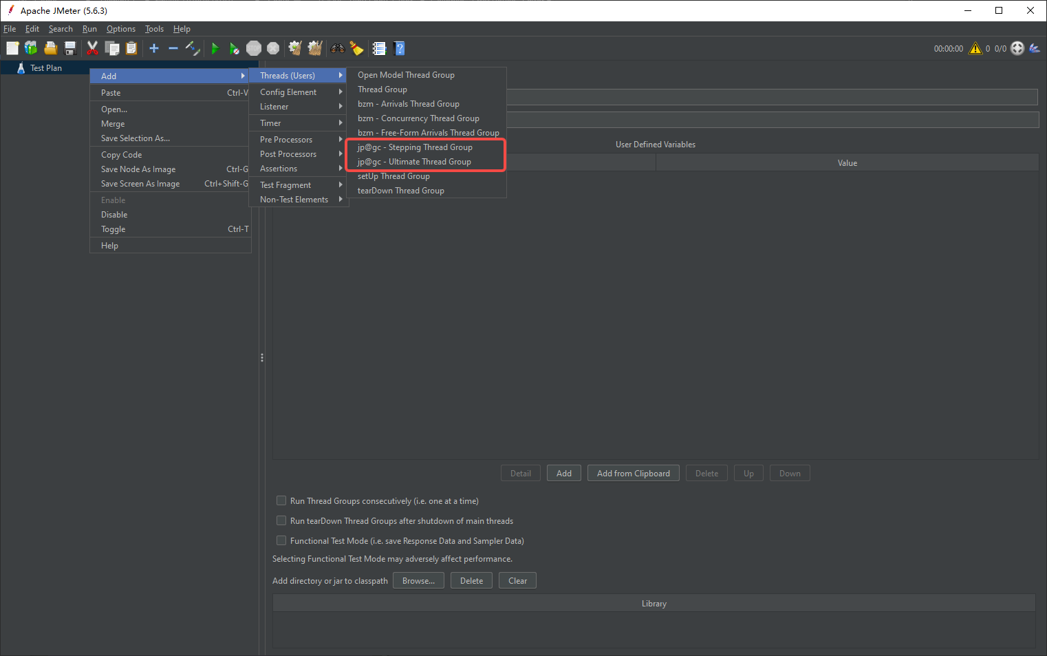Enable Functional Test Mode checkbox
This screenshot has height=656, width=1047.
point(281,540)
